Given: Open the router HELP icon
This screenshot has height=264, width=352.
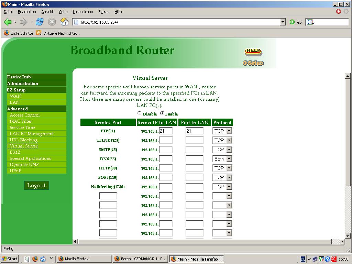Looking at the screenshot, I should [x=253, y=52].
